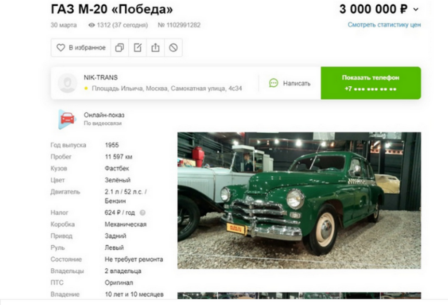This screenshot has height=305, width=448.
Task: Open the NIK-TRANS seller name link
Action: (101, 78)
